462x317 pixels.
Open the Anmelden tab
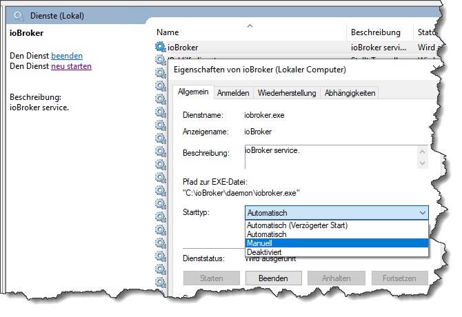click(x=233, y=93)
